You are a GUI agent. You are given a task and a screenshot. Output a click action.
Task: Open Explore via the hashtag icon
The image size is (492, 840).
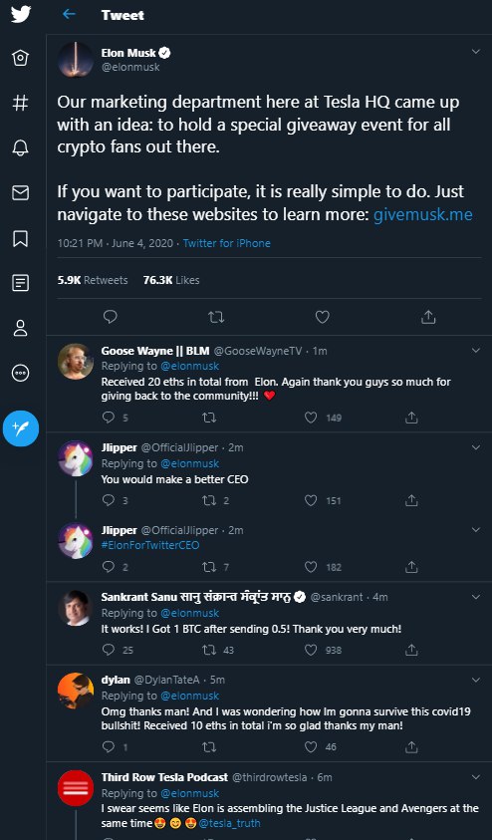tap(20, 103)
